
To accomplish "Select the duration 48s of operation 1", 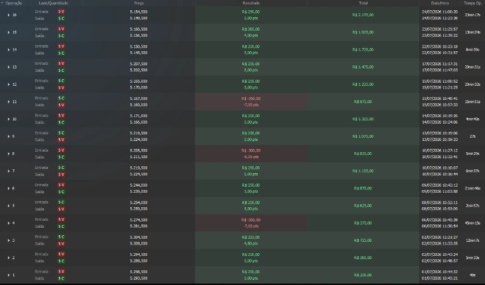I will click(472, 275).
